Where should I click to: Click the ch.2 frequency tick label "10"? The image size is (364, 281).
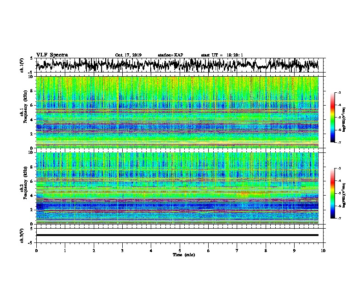coord(31,152)
